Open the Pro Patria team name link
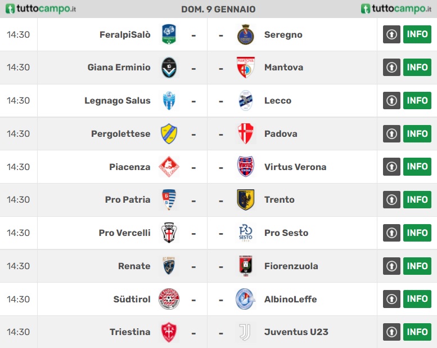This screenshot has width=437, height=348. pos(128,199)
